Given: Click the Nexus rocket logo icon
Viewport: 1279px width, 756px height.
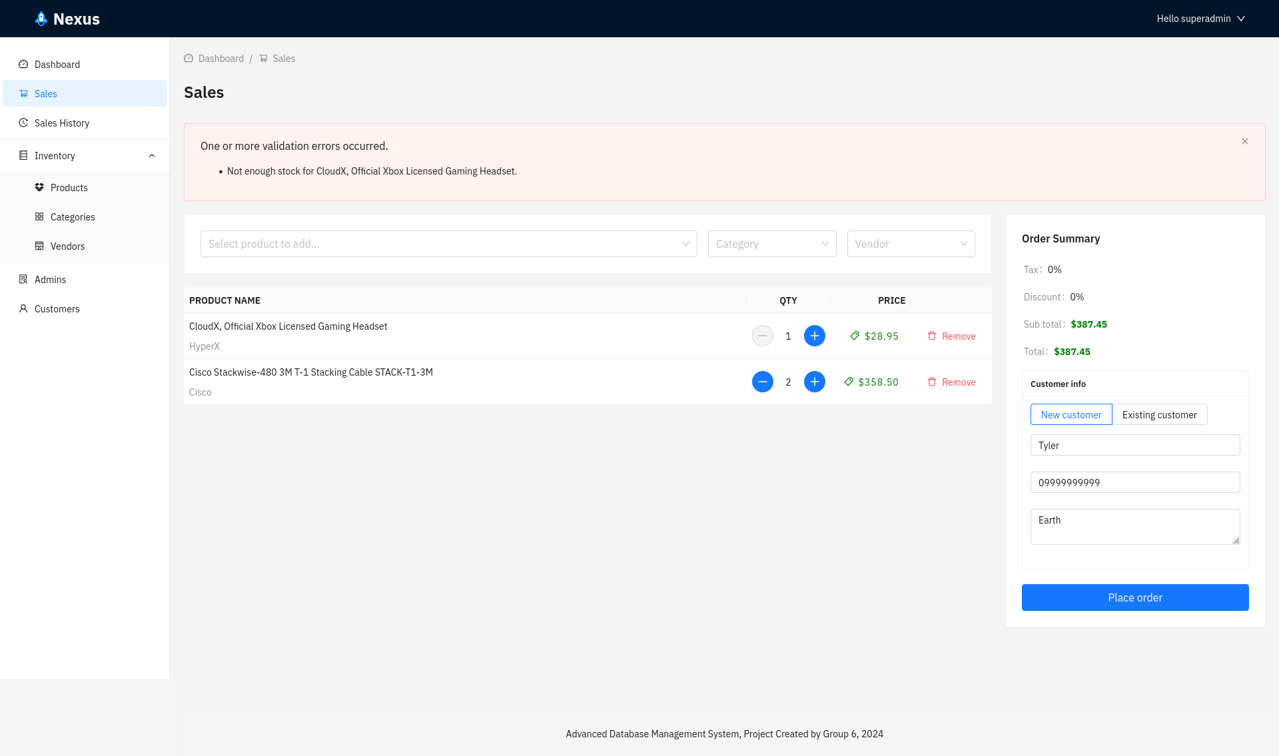Looking at the screenshot, I should coord(41,19).
